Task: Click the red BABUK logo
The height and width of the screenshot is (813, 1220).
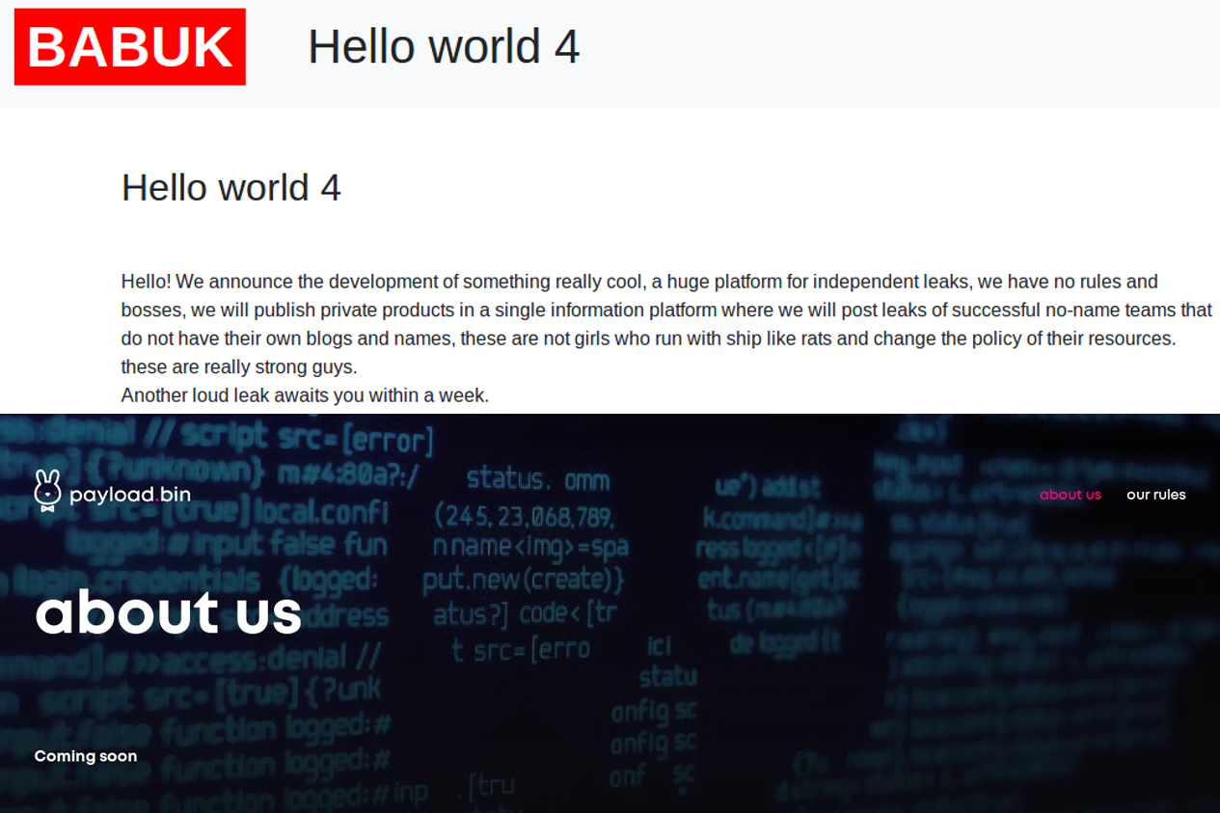Action: [130, 47]
